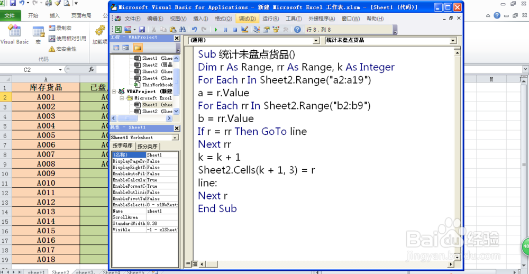This screenshot has width=529, height=274.
Task: Close the 属性 Sheet1 properties panel
Action: coord(177,128)
